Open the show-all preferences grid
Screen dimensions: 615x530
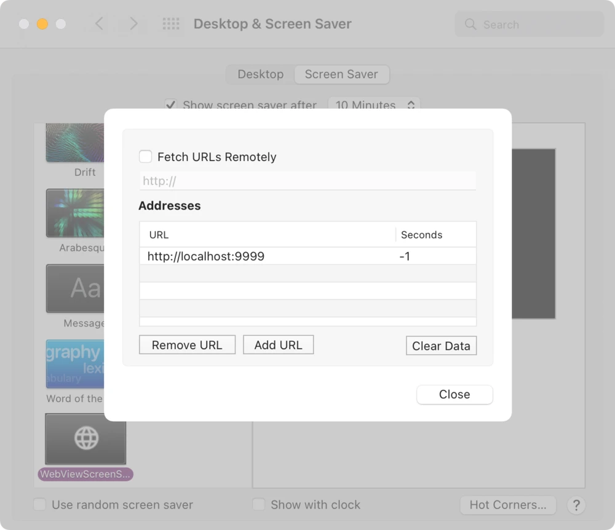click(x=171, y=24)
